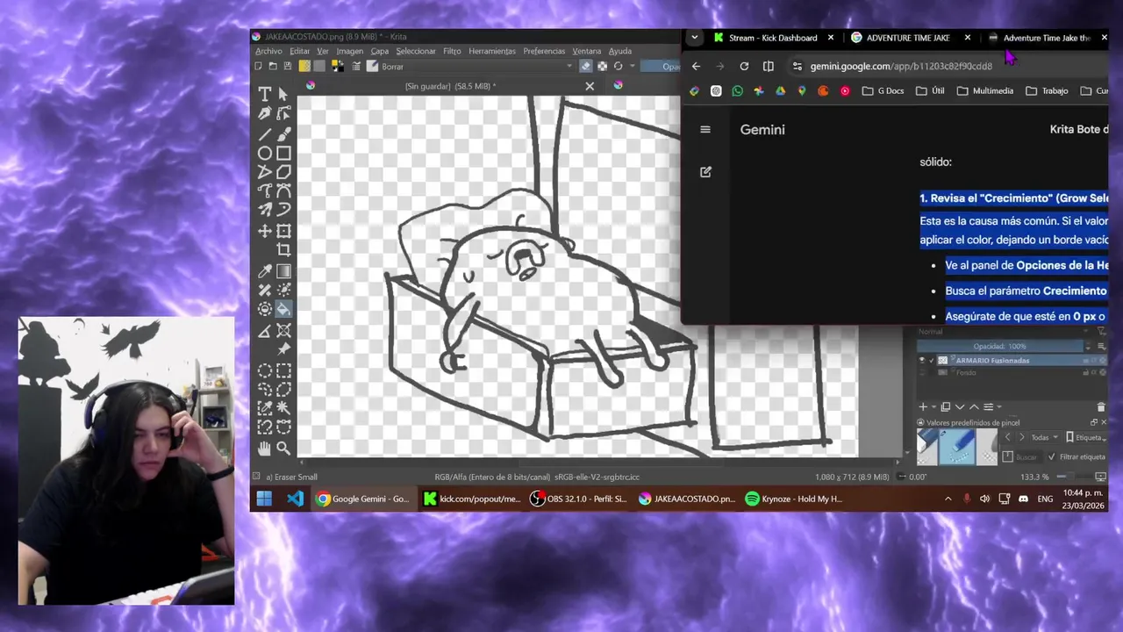This screenshot has height=632, width=1123.
Task: Toggle visibility of Fondo layer
Action: [x=921, y=372]
